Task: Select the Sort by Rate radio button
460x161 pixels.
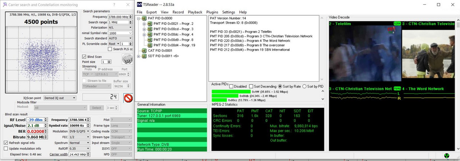Action: click(280, 86)
